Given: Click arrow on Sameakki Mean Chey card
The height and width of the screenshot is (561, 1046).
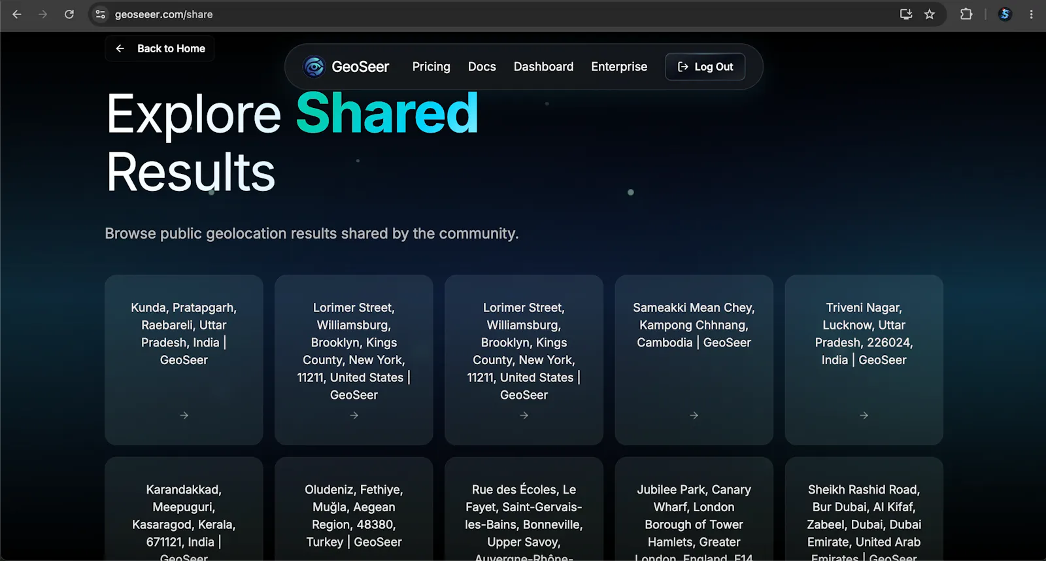Looking at the screenshot, I should point(694,415).
